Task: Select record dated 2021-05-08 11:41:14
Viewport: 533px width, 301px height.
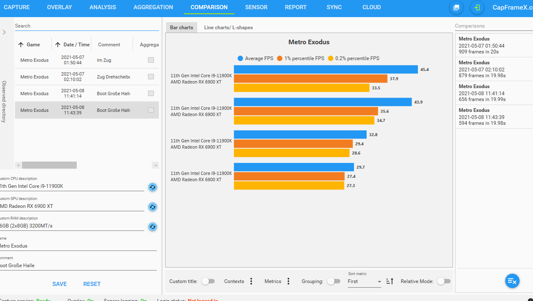Action: [87, 94]
